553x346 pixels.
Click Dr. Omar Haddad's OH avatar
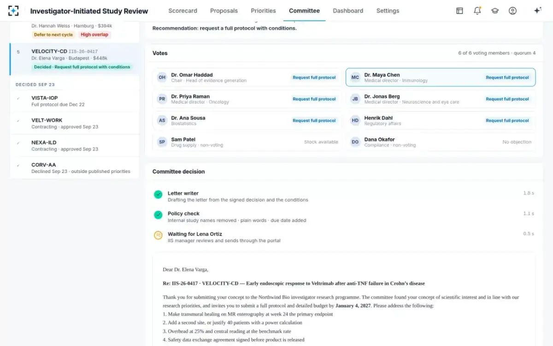coord(162,78)
